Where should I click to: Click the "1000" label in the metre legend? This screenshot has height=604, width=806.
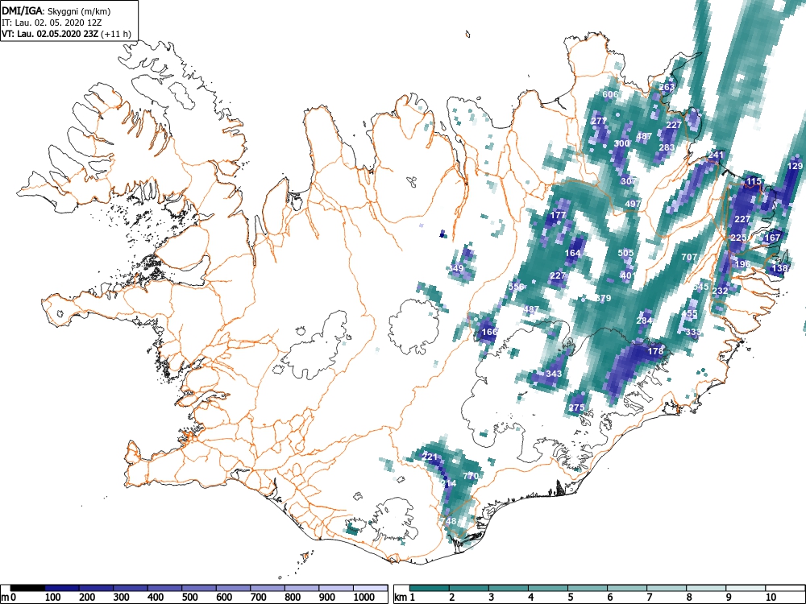[x=364, y=598]
